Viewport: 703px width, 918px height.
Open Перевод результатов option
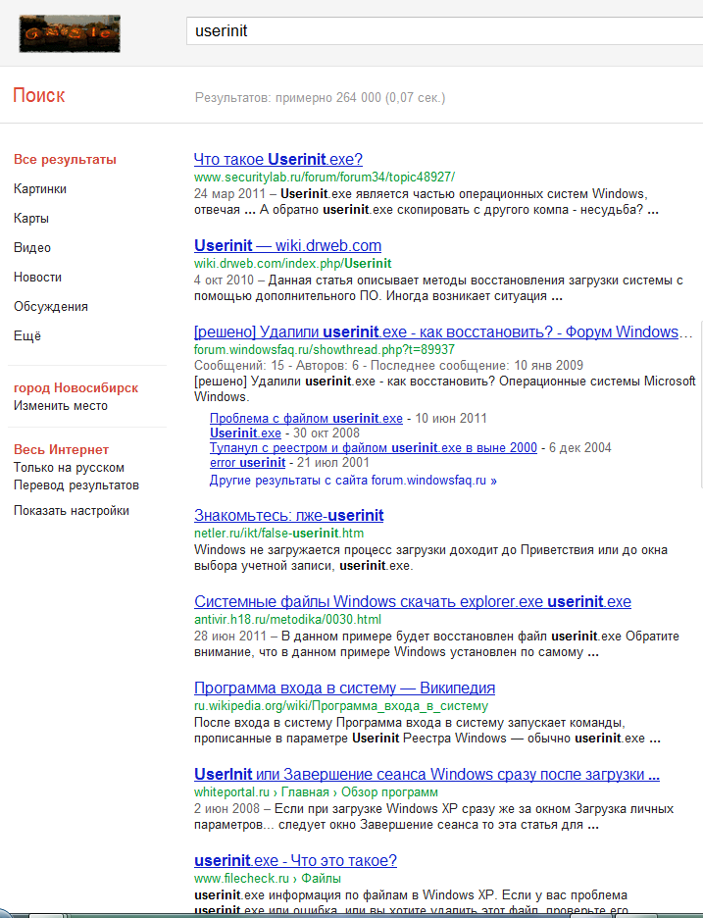click(76, 484)
